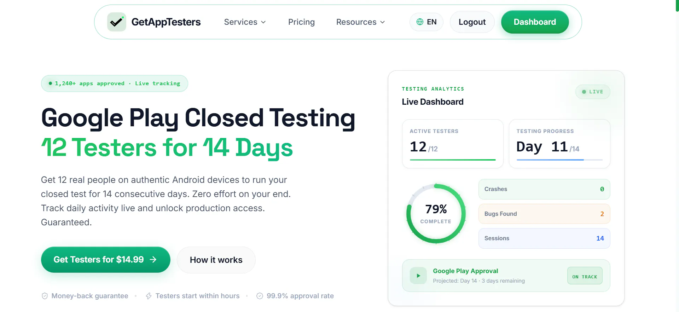Click the 'TESTING ANALYTICS' label
The image size is (679, 312).
[x=433, y=89]
